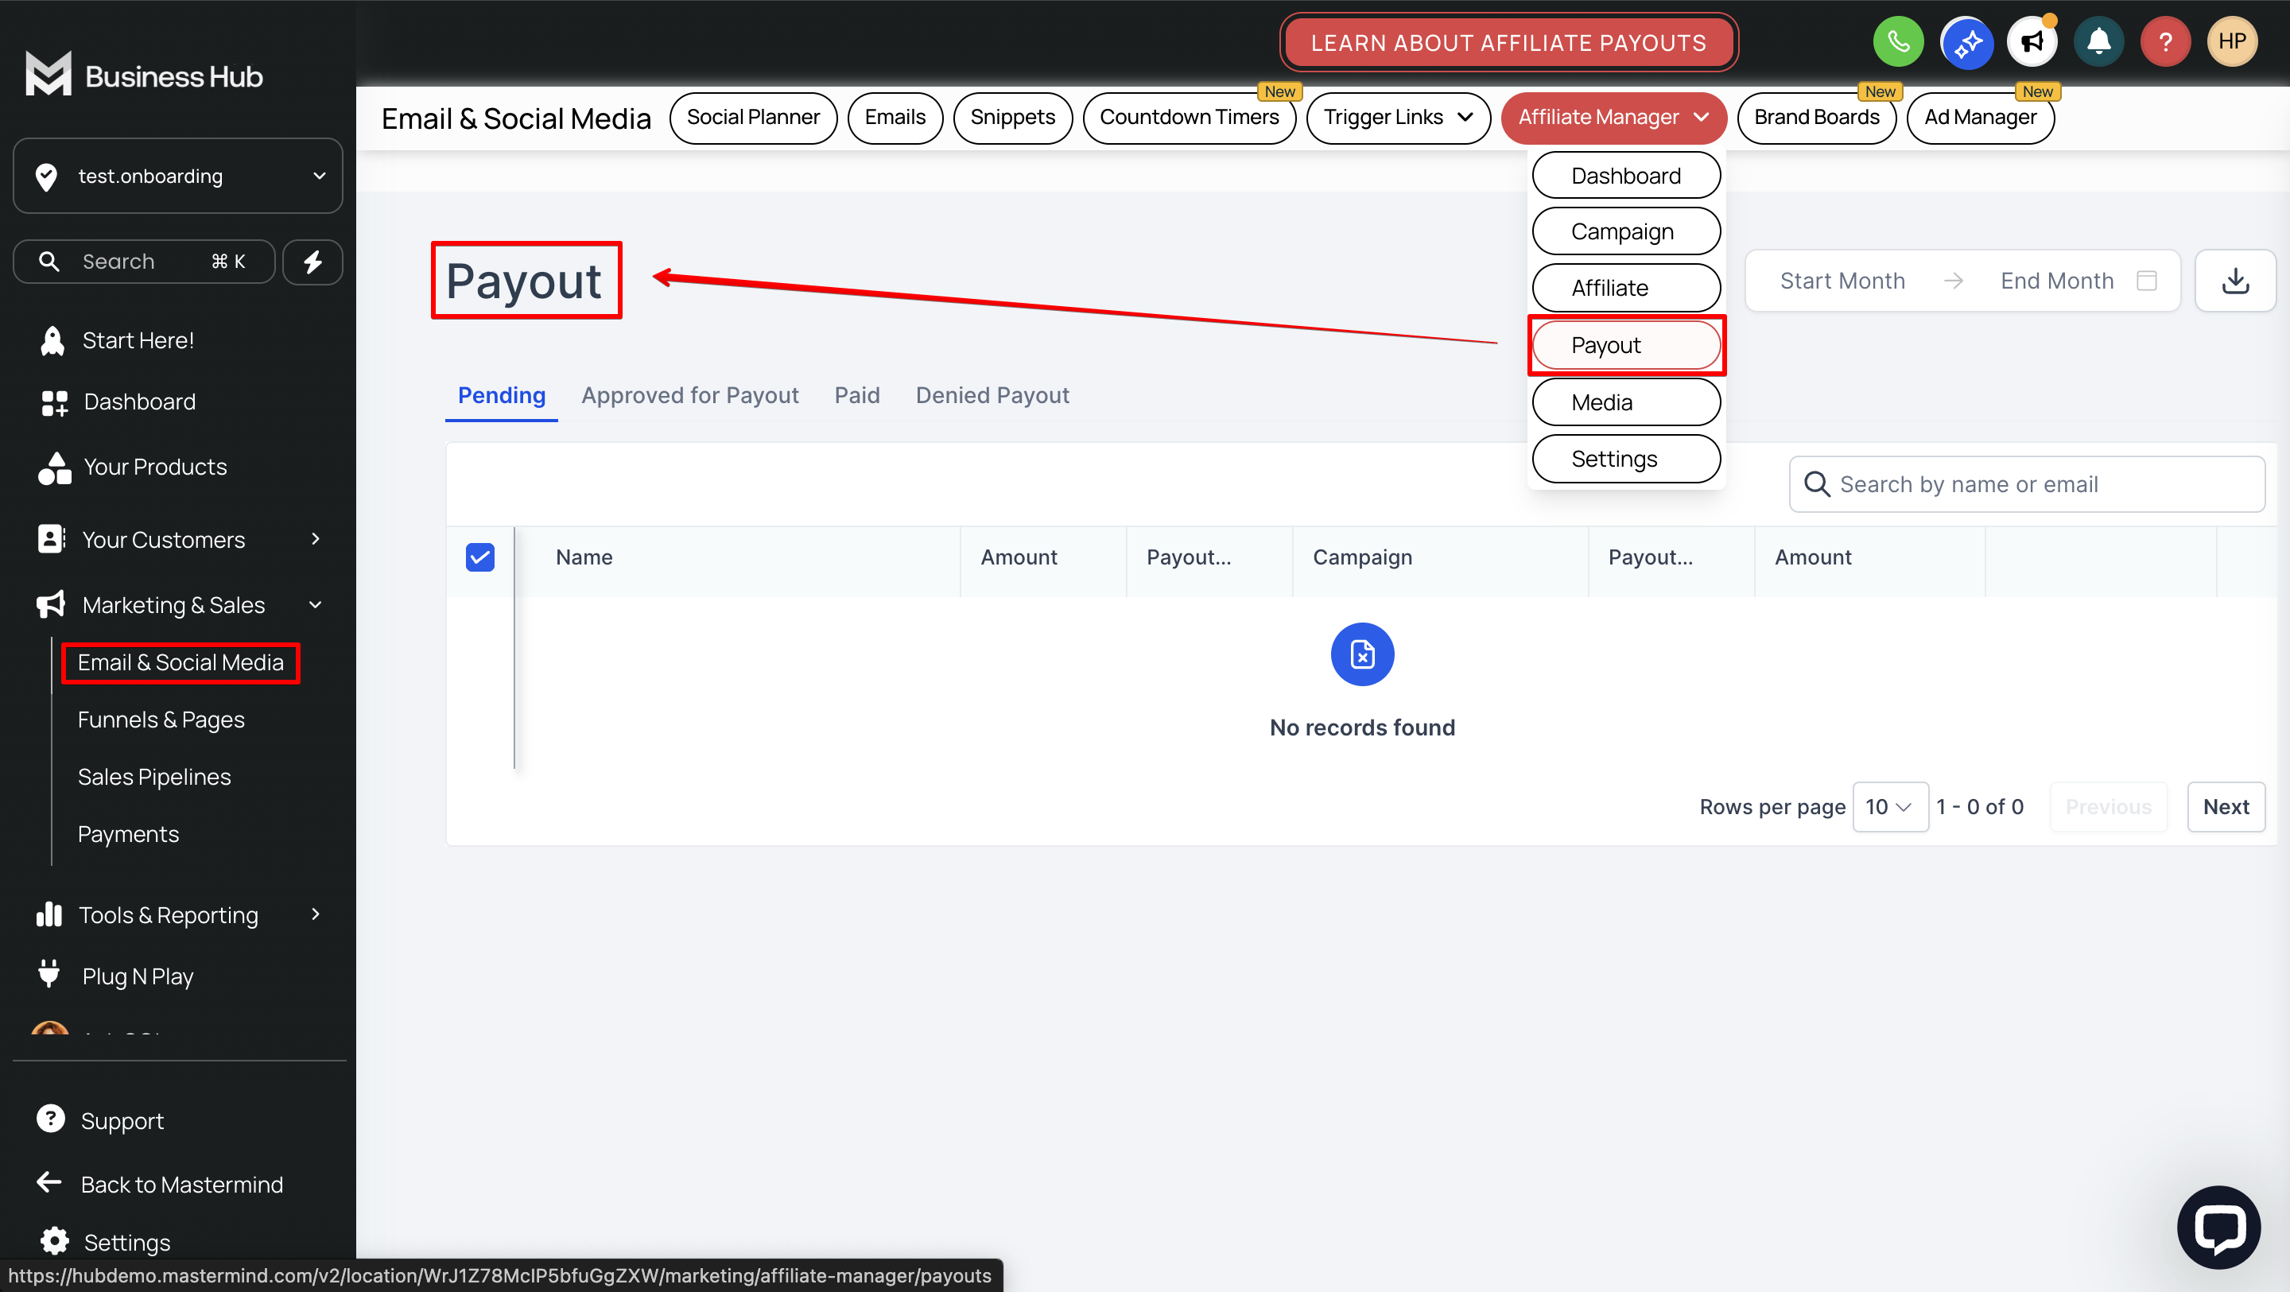Click the Name column header
Screen dimensions: 2290x1292
[x=583, y=557]
